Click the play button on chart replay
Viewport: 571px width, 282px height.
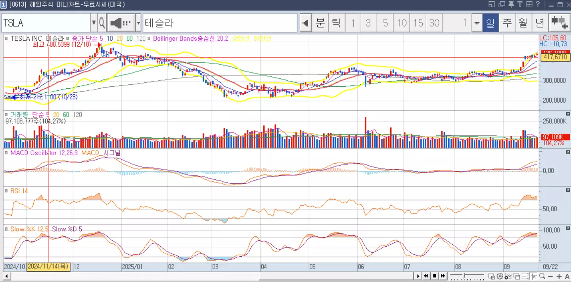(418, 276)
